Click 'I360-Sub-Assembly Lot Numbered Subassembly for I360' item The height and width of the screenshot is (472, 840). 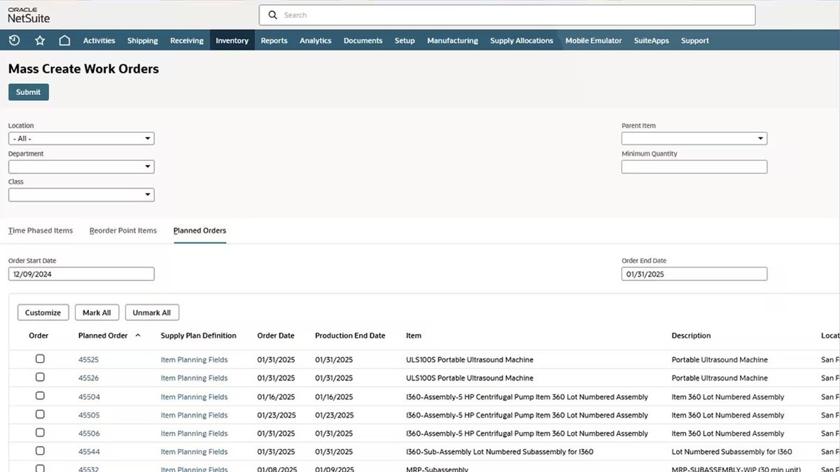coord(500,452)
